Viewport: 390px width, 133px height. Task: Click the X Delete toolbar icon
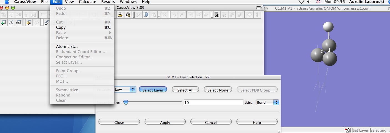point(165,15)
